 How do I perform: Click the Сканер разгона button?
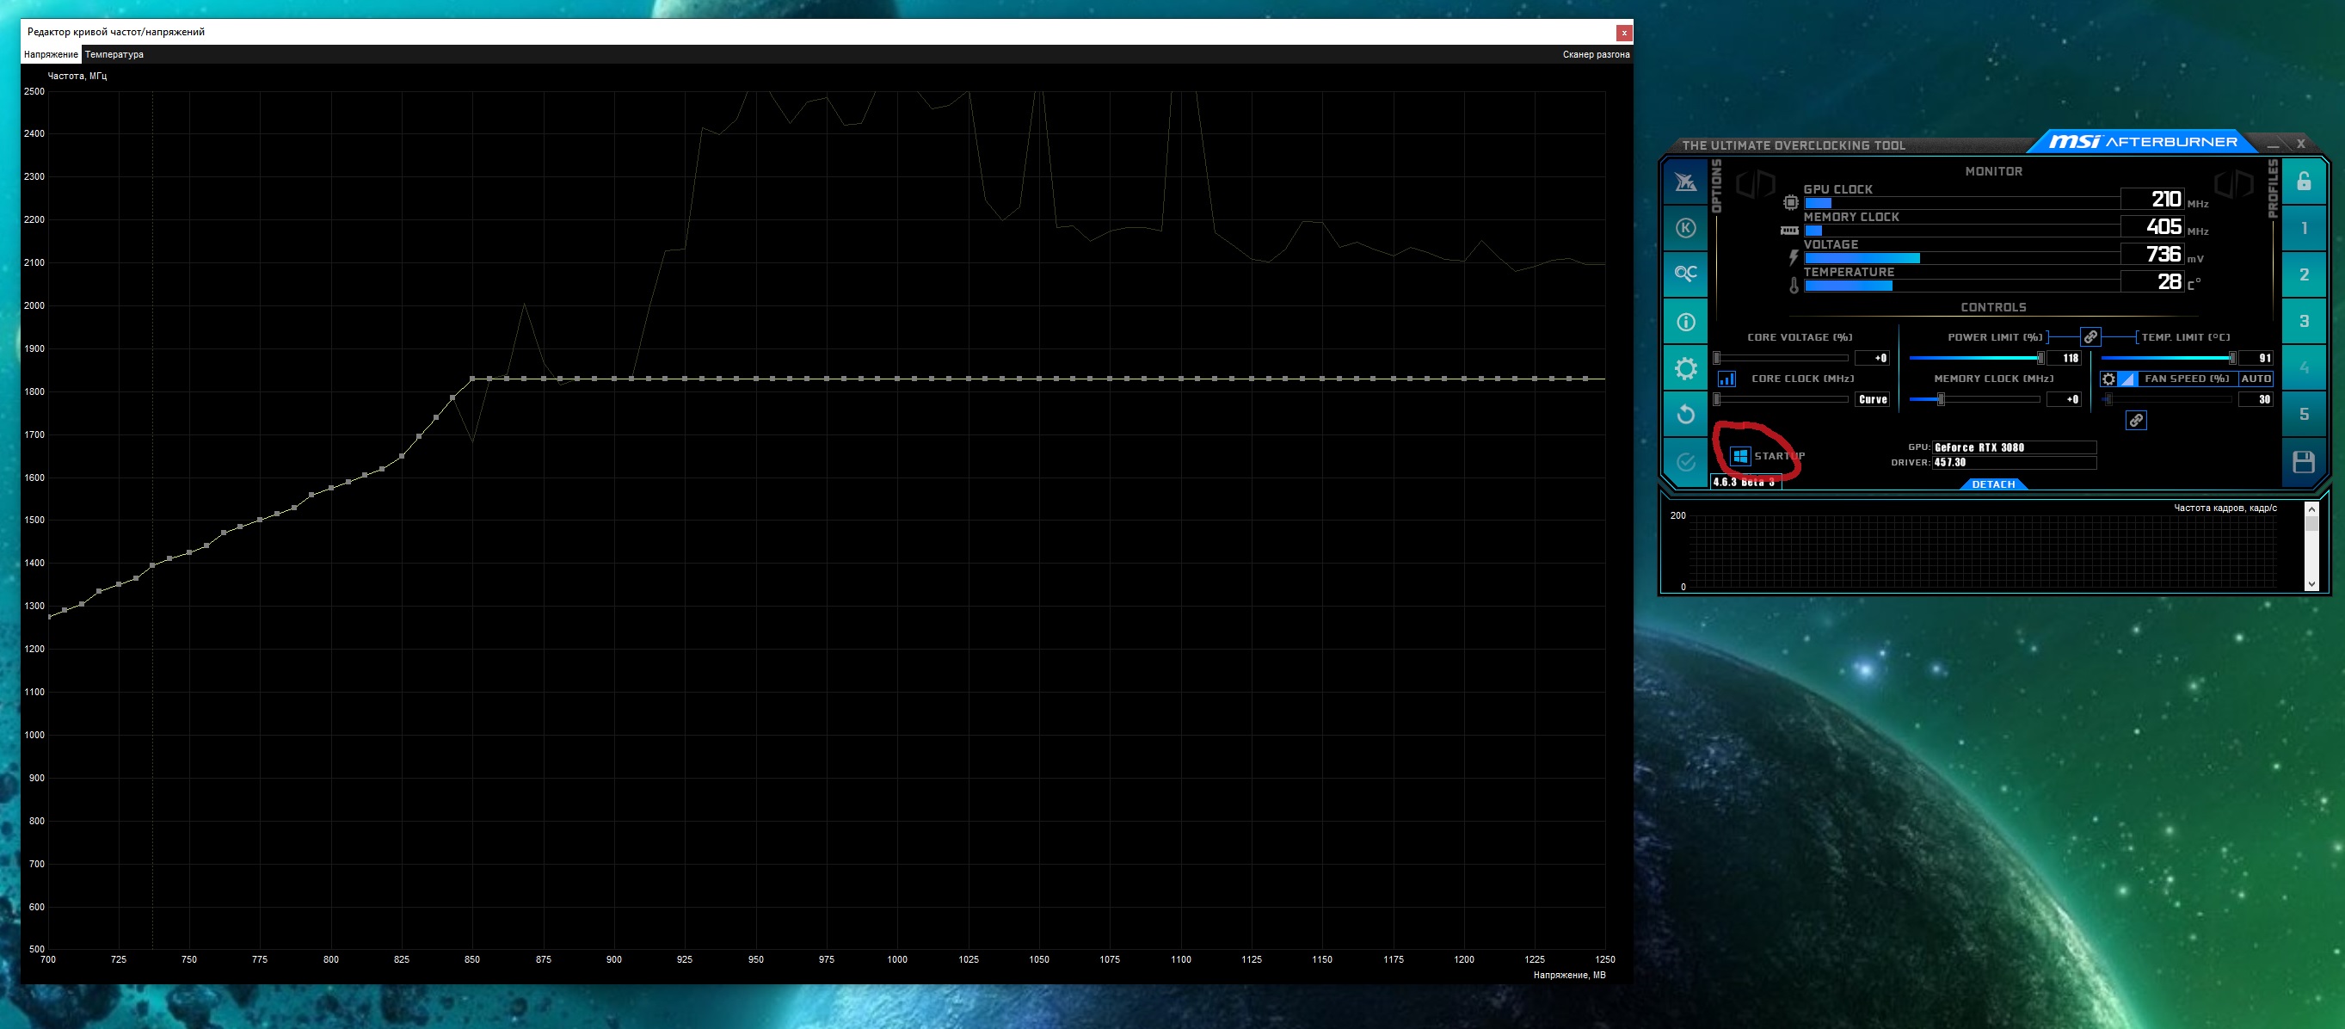1595,55
